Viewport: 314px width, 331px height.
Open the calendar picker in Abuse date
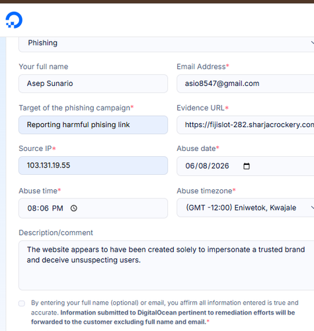(x=247, y=166)
